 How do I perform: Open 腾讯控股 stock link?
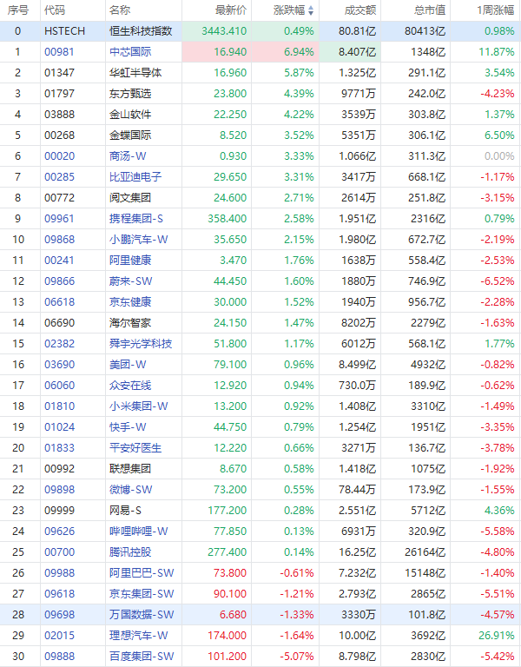tap(130, 552)
